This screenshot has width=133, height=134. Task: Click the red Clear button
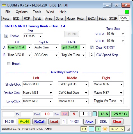[x=117, y=122]
